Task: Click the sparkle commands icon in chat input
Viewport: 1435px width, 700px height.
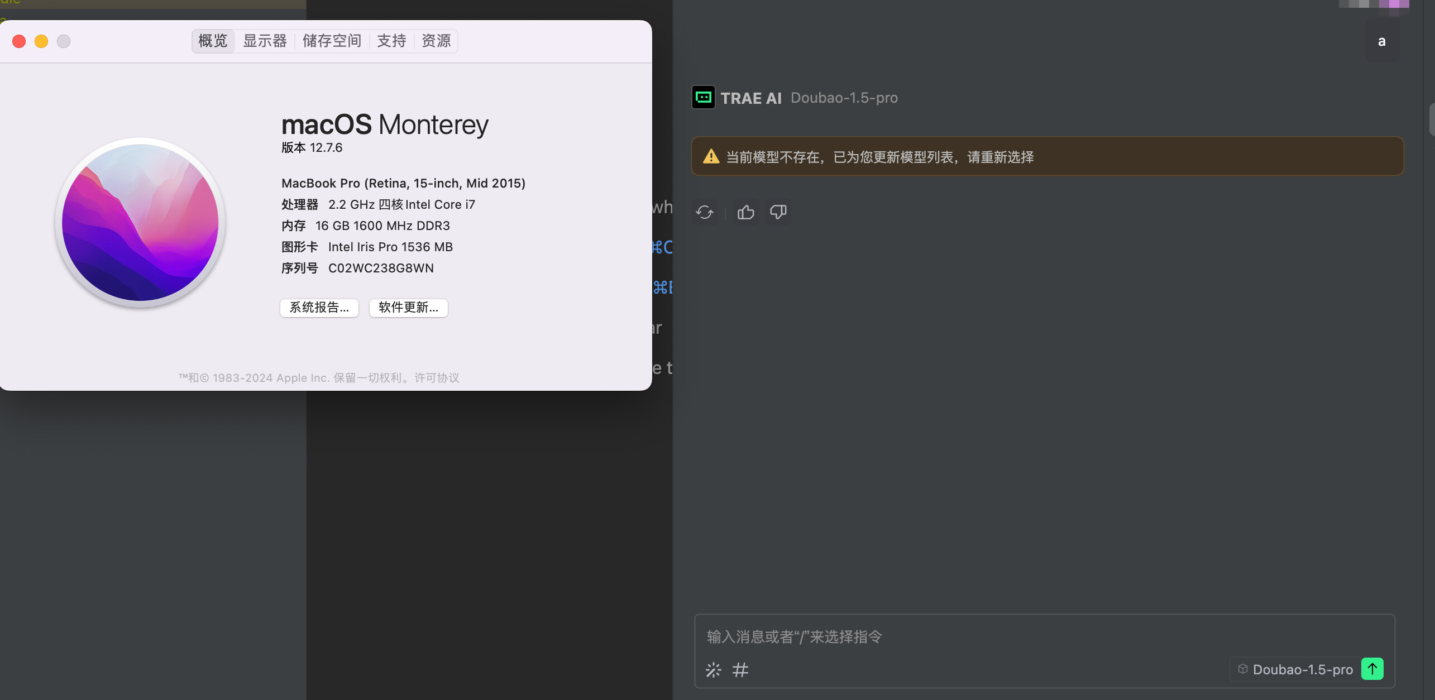Action: coord(713,669)
